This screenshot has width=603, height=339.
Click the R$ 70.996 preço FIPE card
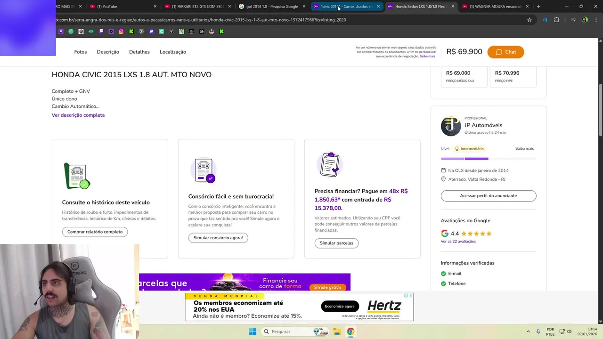click(x=513, y=76)
